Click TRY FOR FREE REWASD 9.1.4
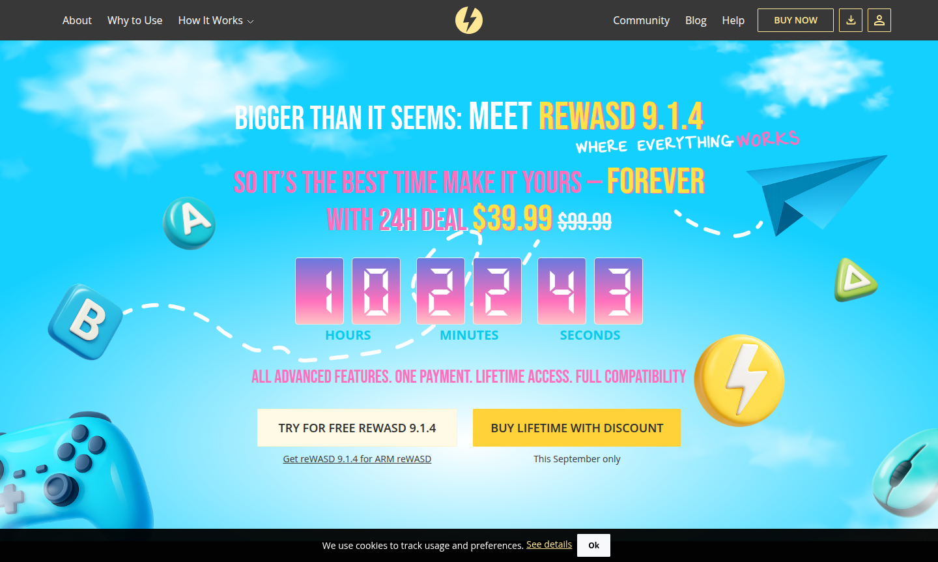938x562 pixels. (357, 428)
